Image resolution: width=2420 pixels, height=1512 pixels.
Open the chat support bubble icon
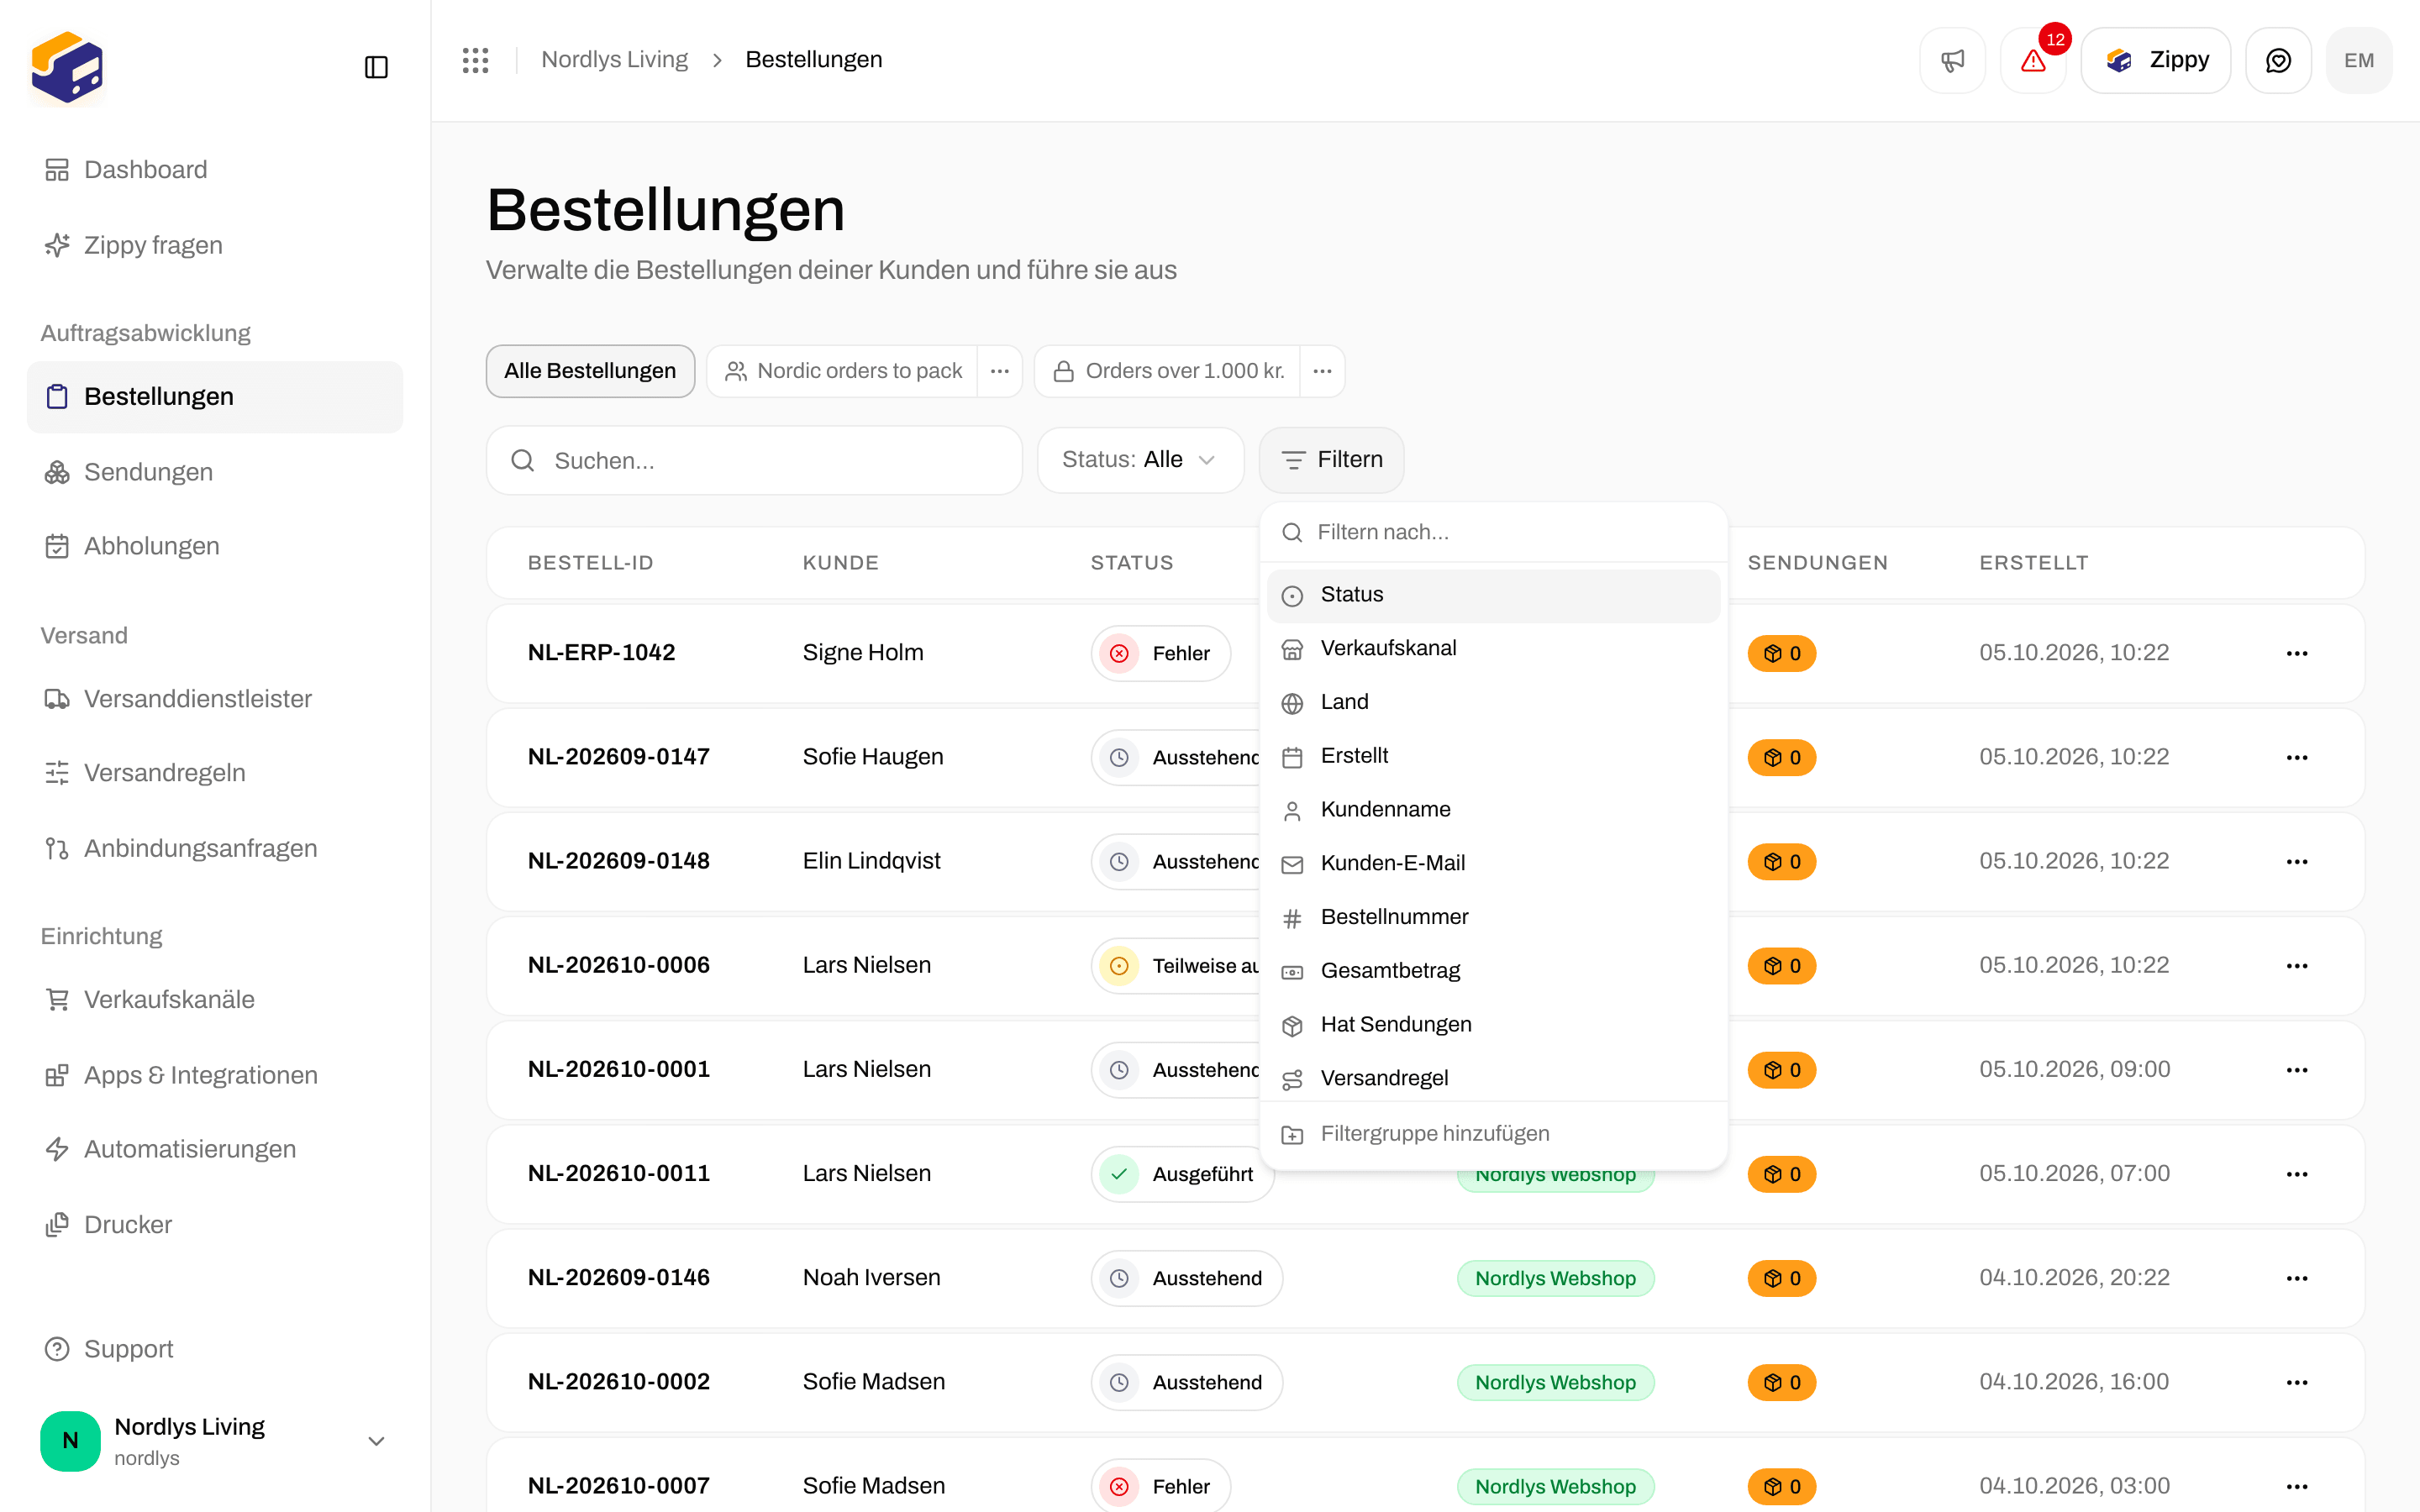(2278, 60)
